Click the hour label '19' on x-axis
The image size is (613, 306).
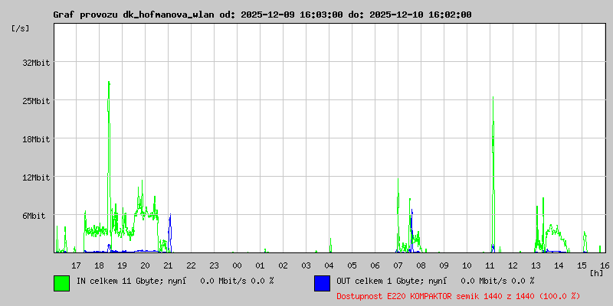click(123, 265)
